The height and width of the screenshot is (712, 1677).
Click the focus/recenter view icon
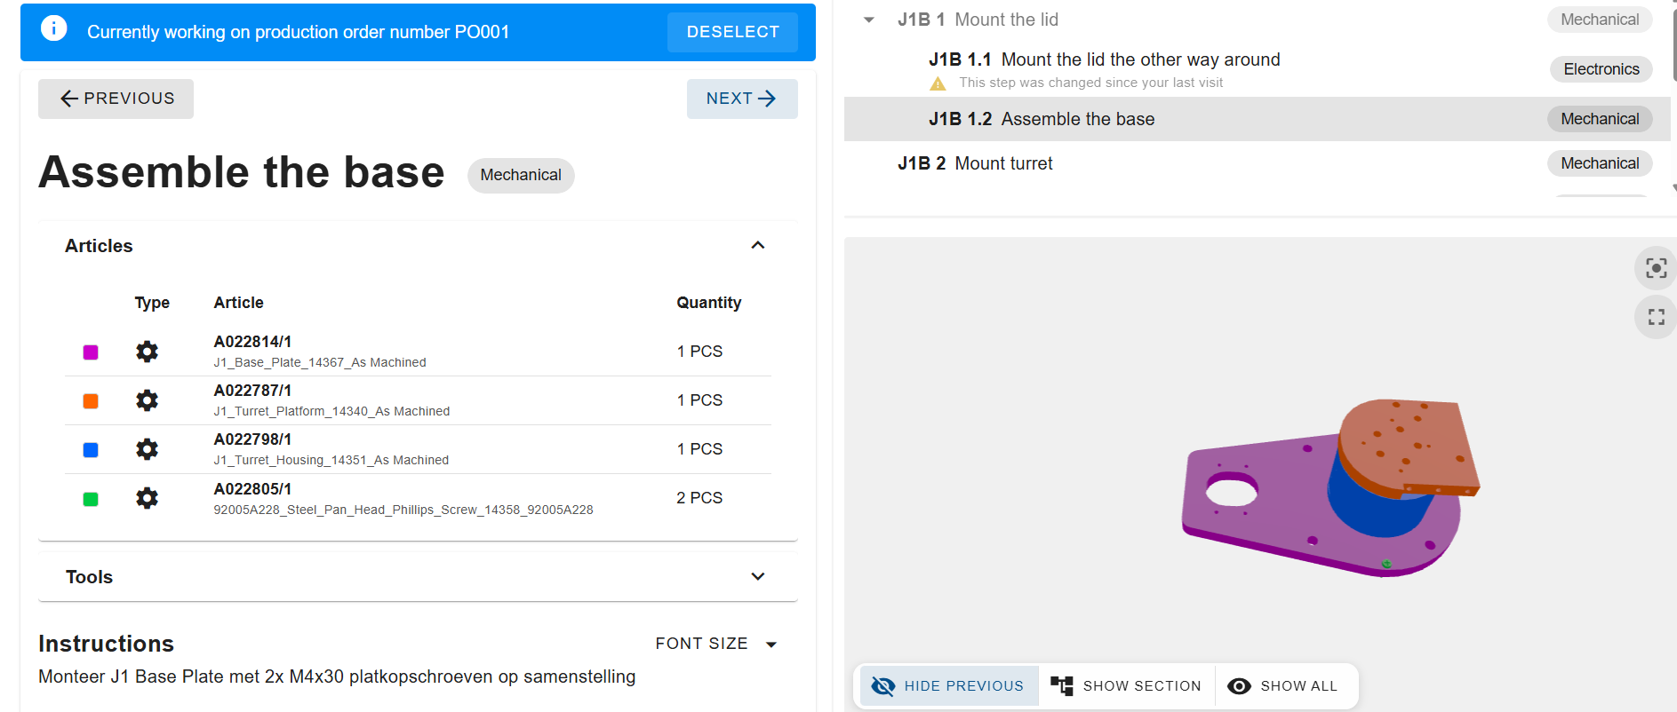click(1656, 268)
